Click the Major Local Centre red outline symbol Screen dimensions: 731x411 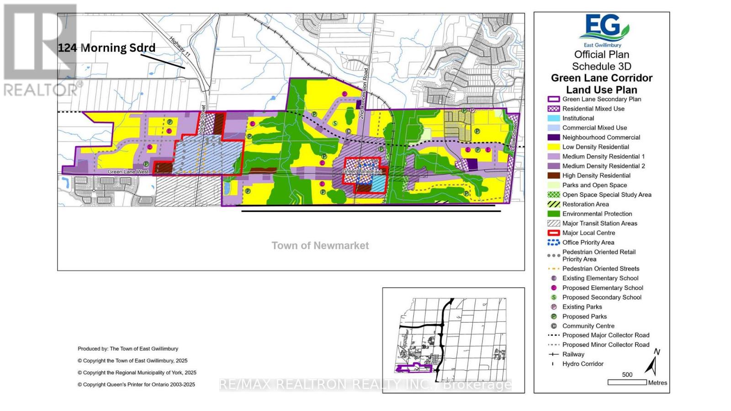tap(554, 233)
